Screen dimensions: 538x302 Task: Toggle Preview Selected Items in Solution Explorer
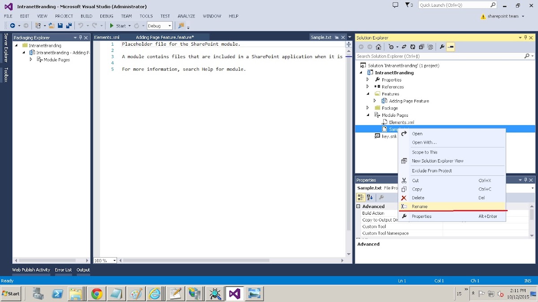[x=451, y=47]
